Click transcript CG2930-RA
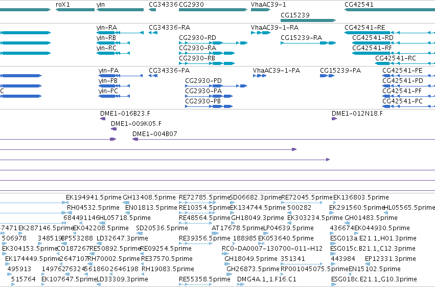 point(197,48)
